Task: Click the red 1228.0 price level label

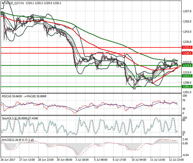Action: (x=187, y=53)
